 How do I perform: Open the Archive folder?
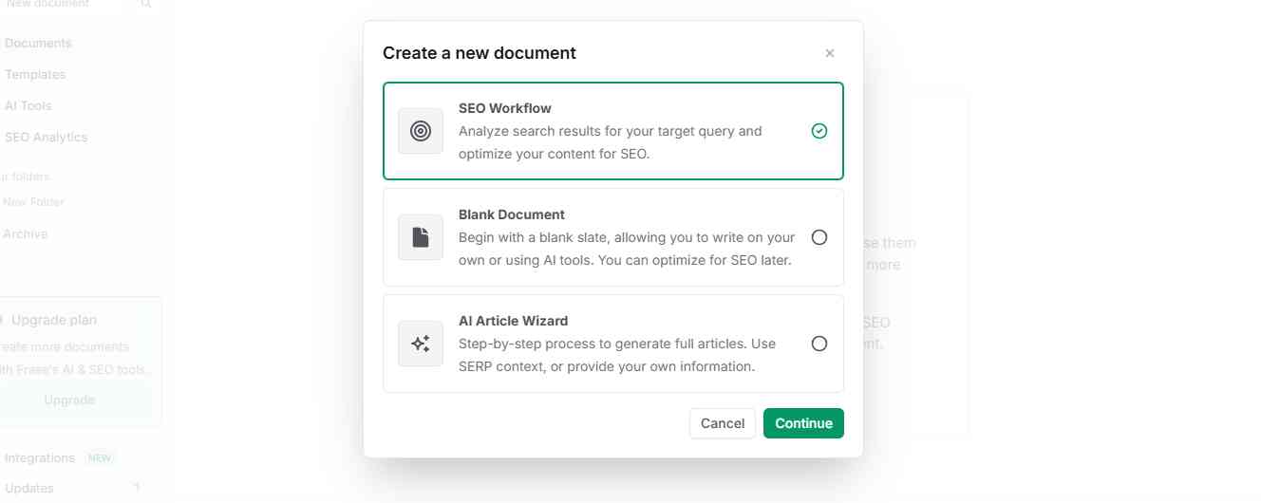(26, 233)
